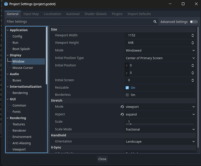Collapse the GUI tree section
201x166 pixels.
(8, 99)
